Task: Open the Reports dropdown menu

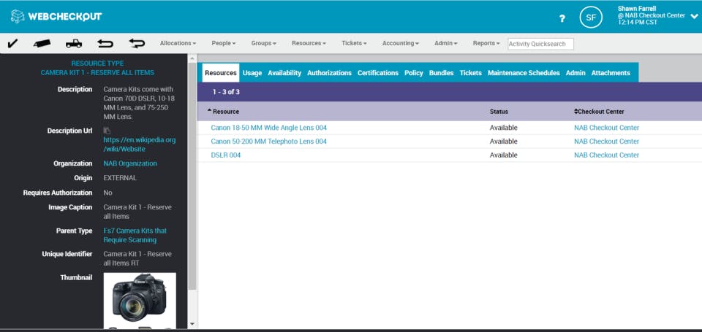Action: 486,43
